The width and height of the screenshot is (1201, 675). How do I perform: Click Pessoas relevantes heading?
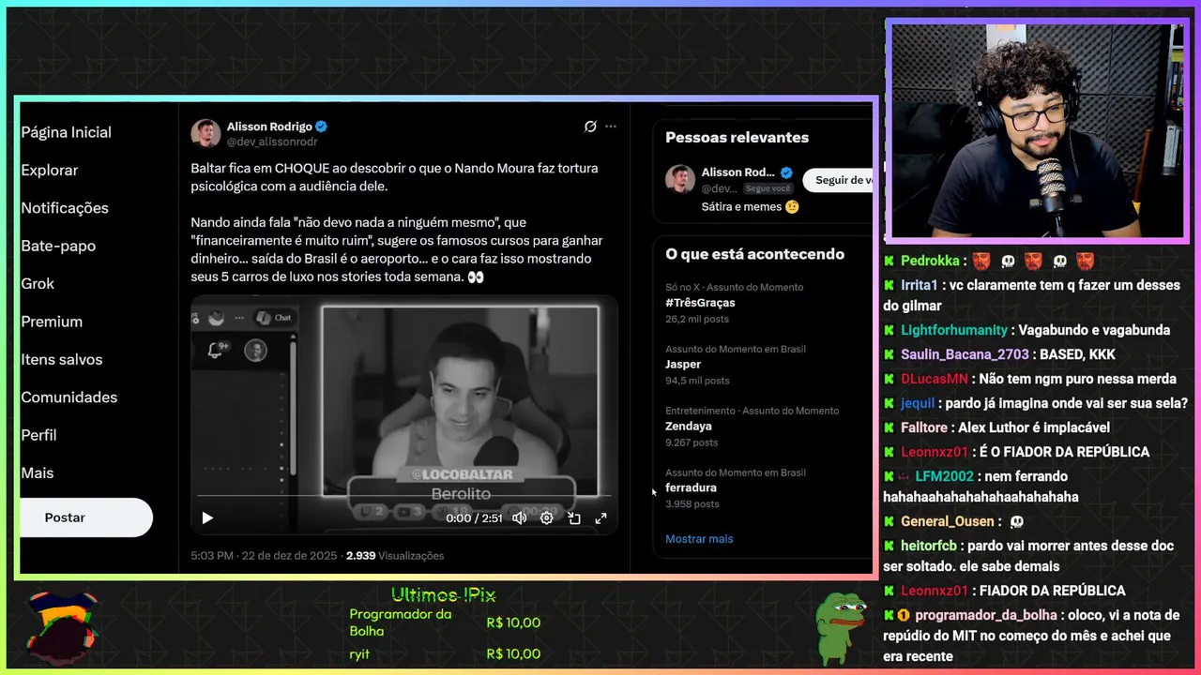click(x=737, y=137)
